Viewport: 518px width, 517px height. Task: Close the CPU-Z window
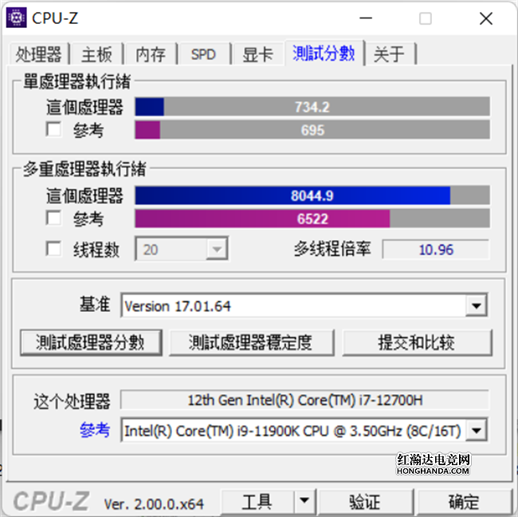click(486, 18)
